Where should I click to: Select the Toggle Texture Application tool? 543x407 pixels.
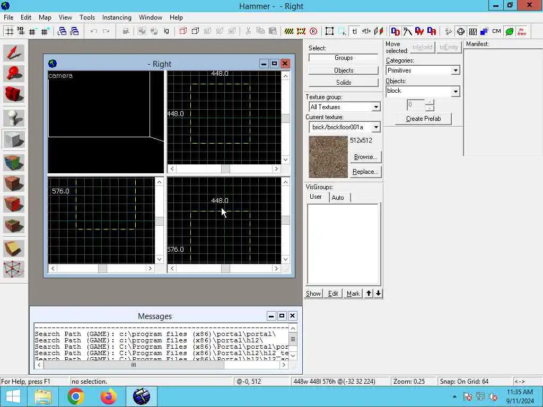tap(13, 163)
